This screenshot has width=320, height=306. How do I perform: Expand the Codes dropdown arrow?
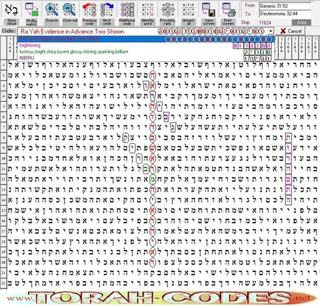click(271, 31)
